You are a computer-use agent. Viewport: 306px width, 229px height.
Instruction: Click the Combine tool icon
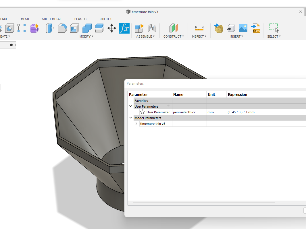click(x=87, y=28)
